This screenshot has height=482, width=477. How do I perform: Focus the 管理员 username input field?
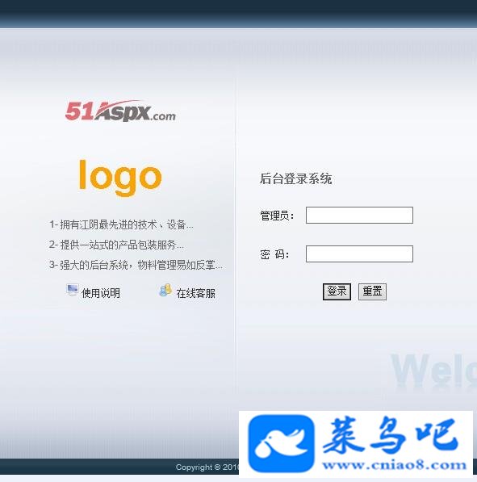click(359, 215)
